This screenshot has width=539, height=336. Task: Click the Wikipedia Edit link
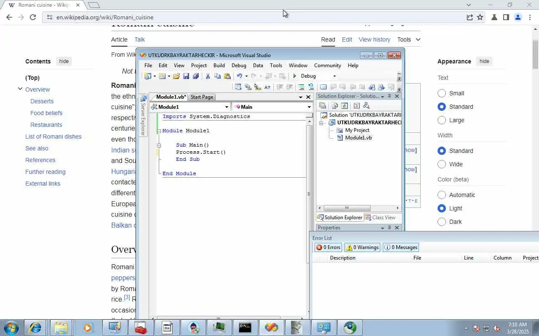point(347,39)
